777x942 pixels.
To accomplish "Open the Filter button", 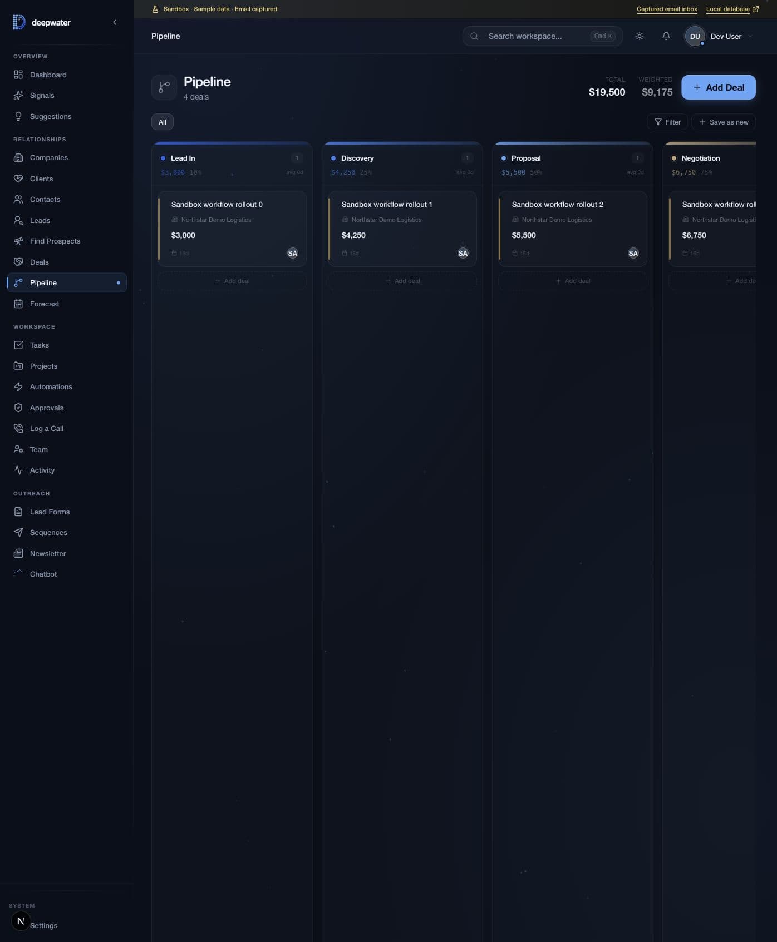I will pos(667,122).
